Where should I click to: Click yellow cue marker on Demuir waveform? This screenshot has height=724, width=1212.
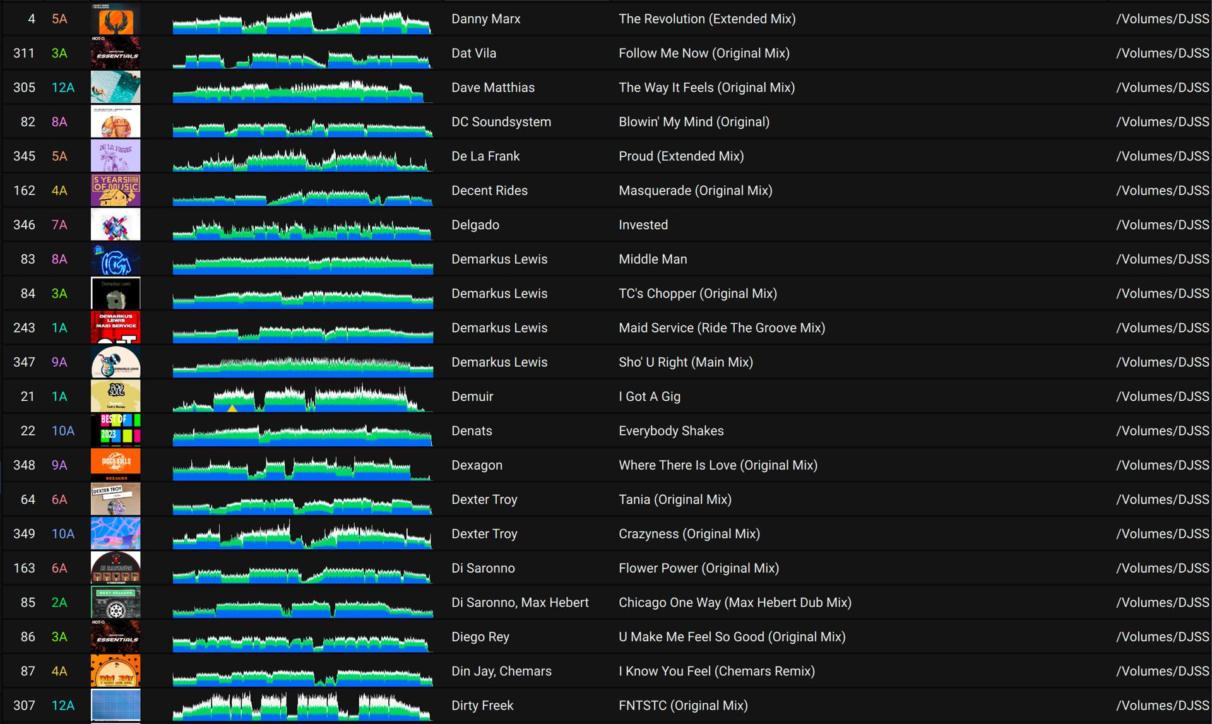(232, 408)
